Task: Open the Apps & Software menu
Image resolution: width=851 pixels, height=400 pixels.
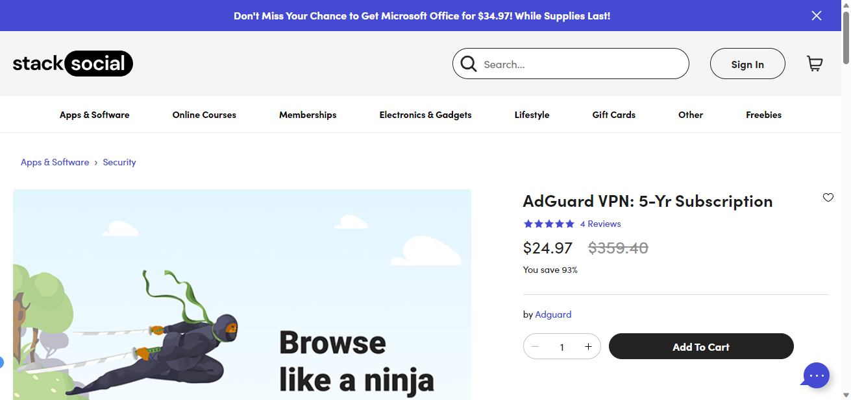Action: click(x=95, y=115)
